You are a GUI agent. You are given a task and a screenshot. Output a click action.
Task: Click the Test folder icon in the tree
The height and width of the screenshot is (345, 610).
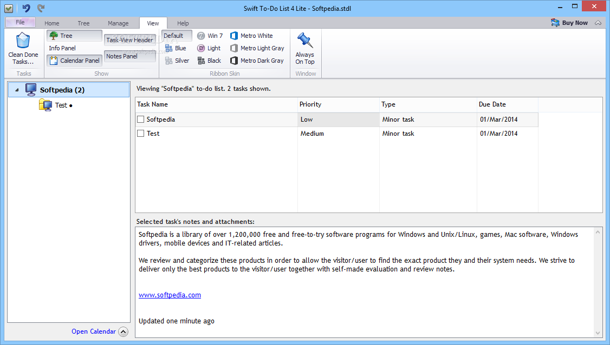46,105
